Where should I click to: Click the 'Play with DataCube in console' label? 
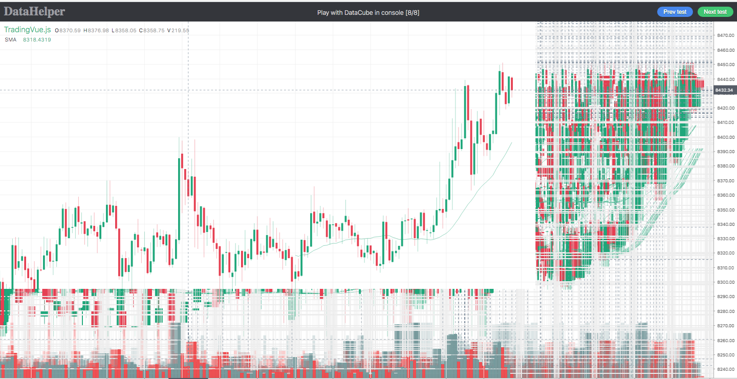pyautogui.click(x=368, y=12)
